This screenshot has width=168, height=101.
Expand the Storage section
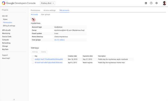pyautogui.click(x=5, y=46)
